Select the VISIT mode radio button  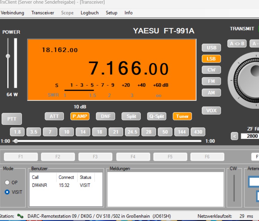click(7, 192)
